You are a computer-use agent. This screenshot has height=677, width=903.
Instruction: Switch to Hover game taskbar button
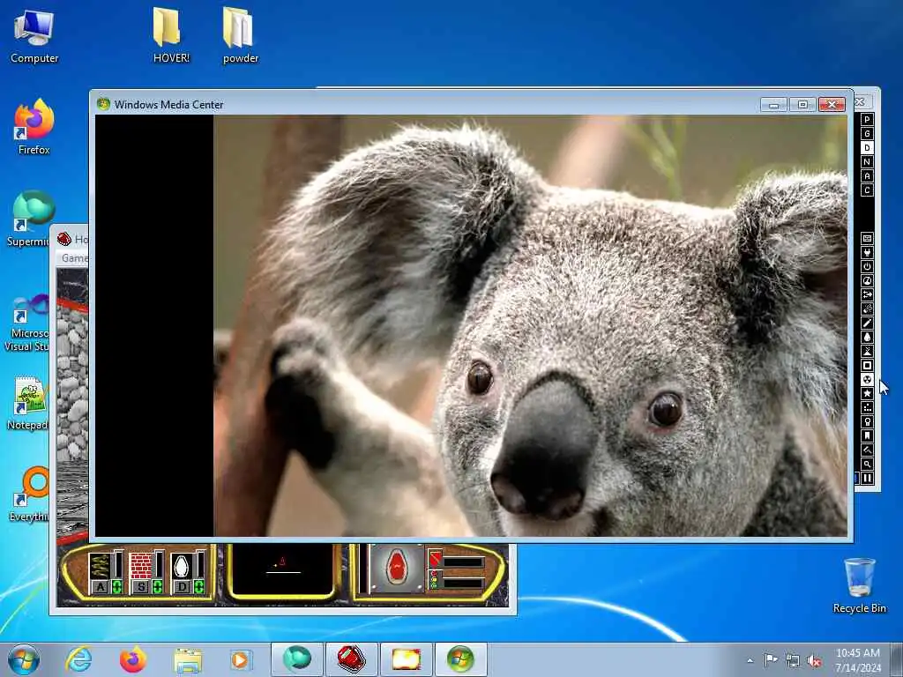[351, 659]
